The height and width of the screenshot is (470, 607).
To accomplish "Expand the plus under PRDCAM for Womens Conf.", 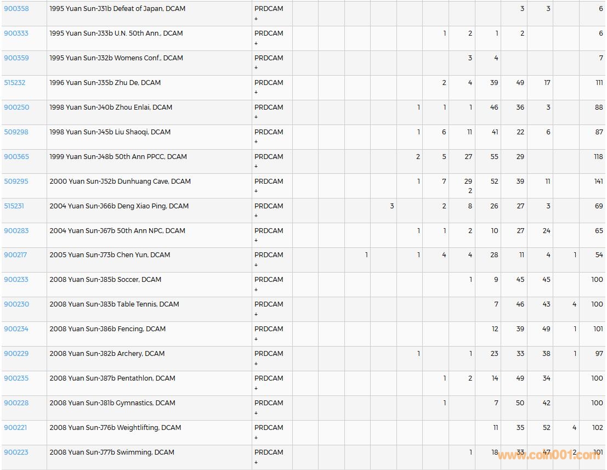I will (256, 68).
